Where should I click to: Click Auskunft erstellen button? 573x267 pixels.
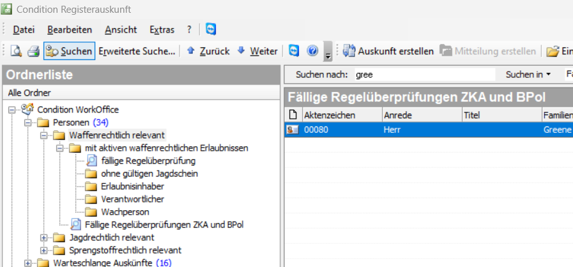tap(388, 51)
